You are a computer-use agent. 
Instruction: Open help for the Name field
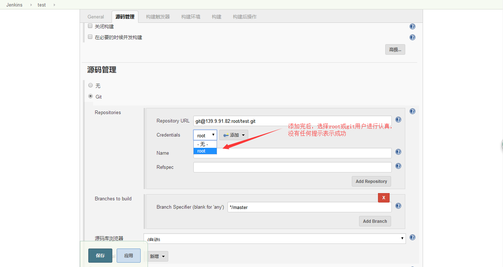(398, 152)
